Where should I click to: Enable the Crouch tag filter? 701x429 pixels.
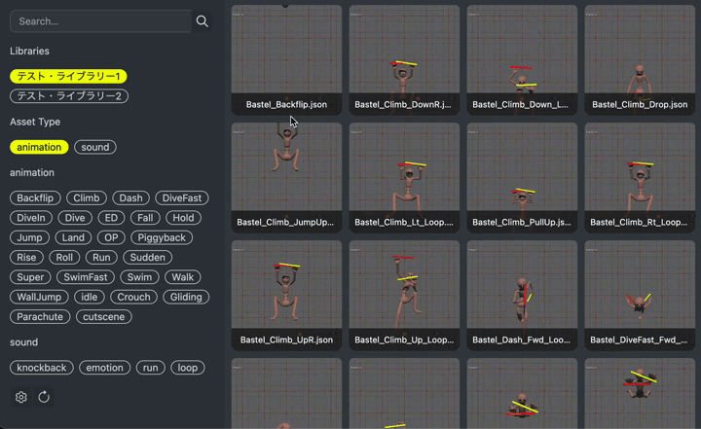click(x=133, y=297)
